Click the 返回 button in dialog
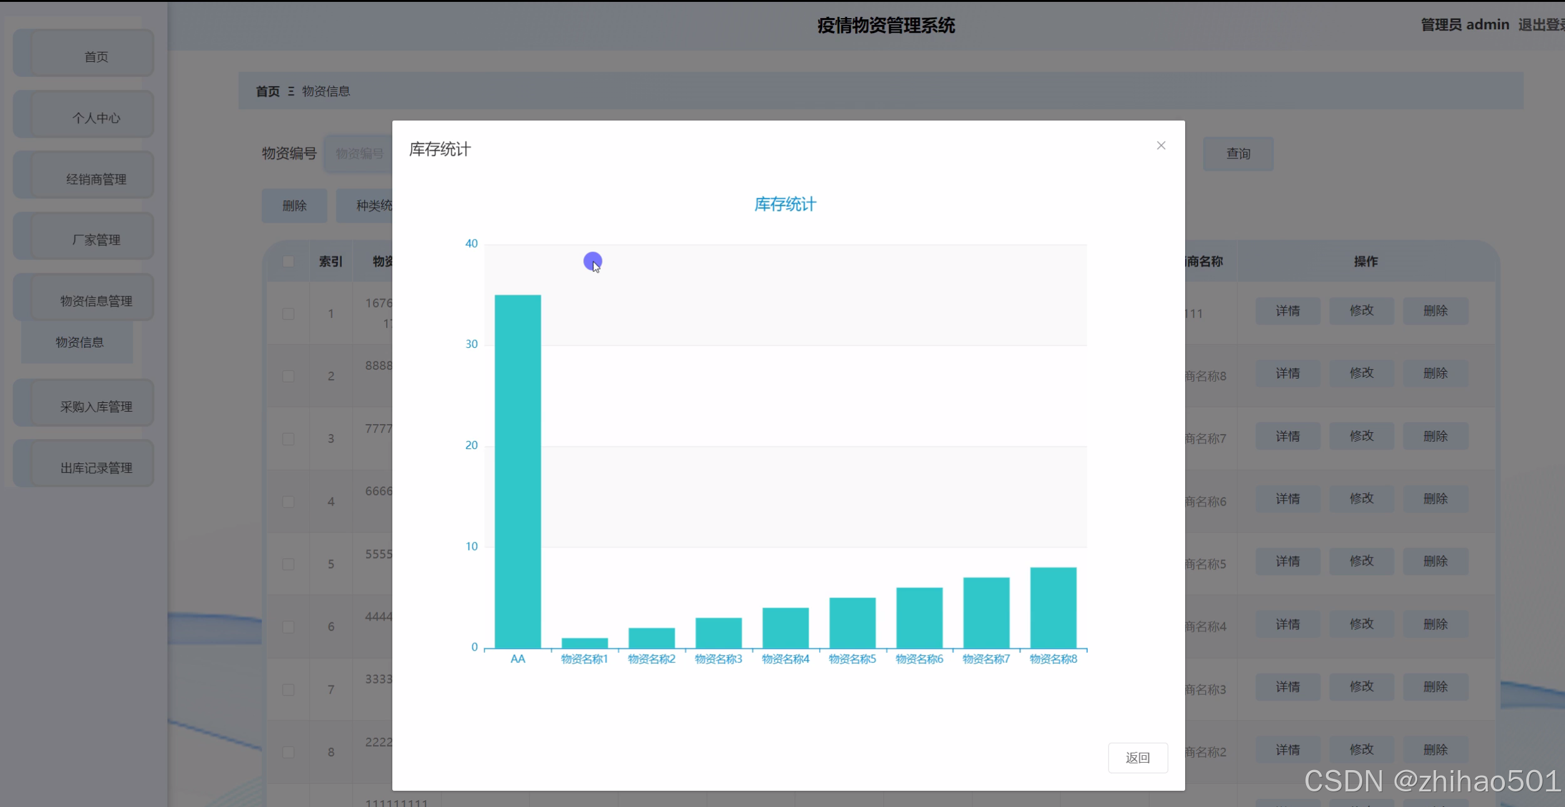 coord(1137,757)
